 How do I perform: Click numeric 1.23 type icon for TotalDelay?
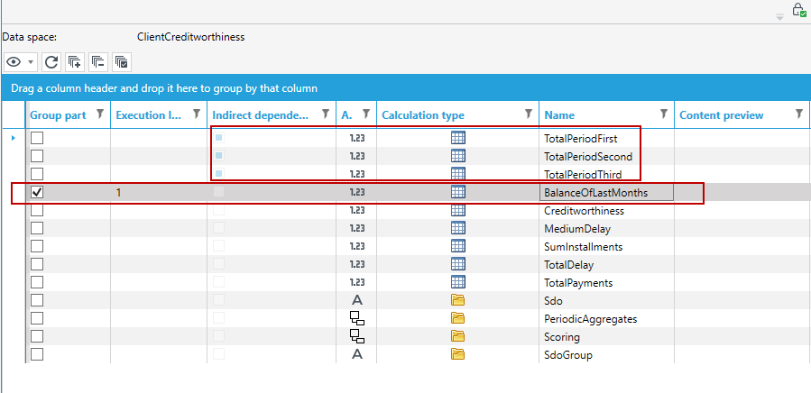tap(357, 265)
